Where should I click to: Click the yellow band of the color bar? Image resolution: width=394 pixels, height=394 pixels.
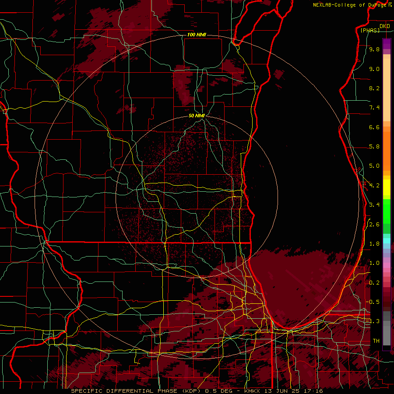387,187
